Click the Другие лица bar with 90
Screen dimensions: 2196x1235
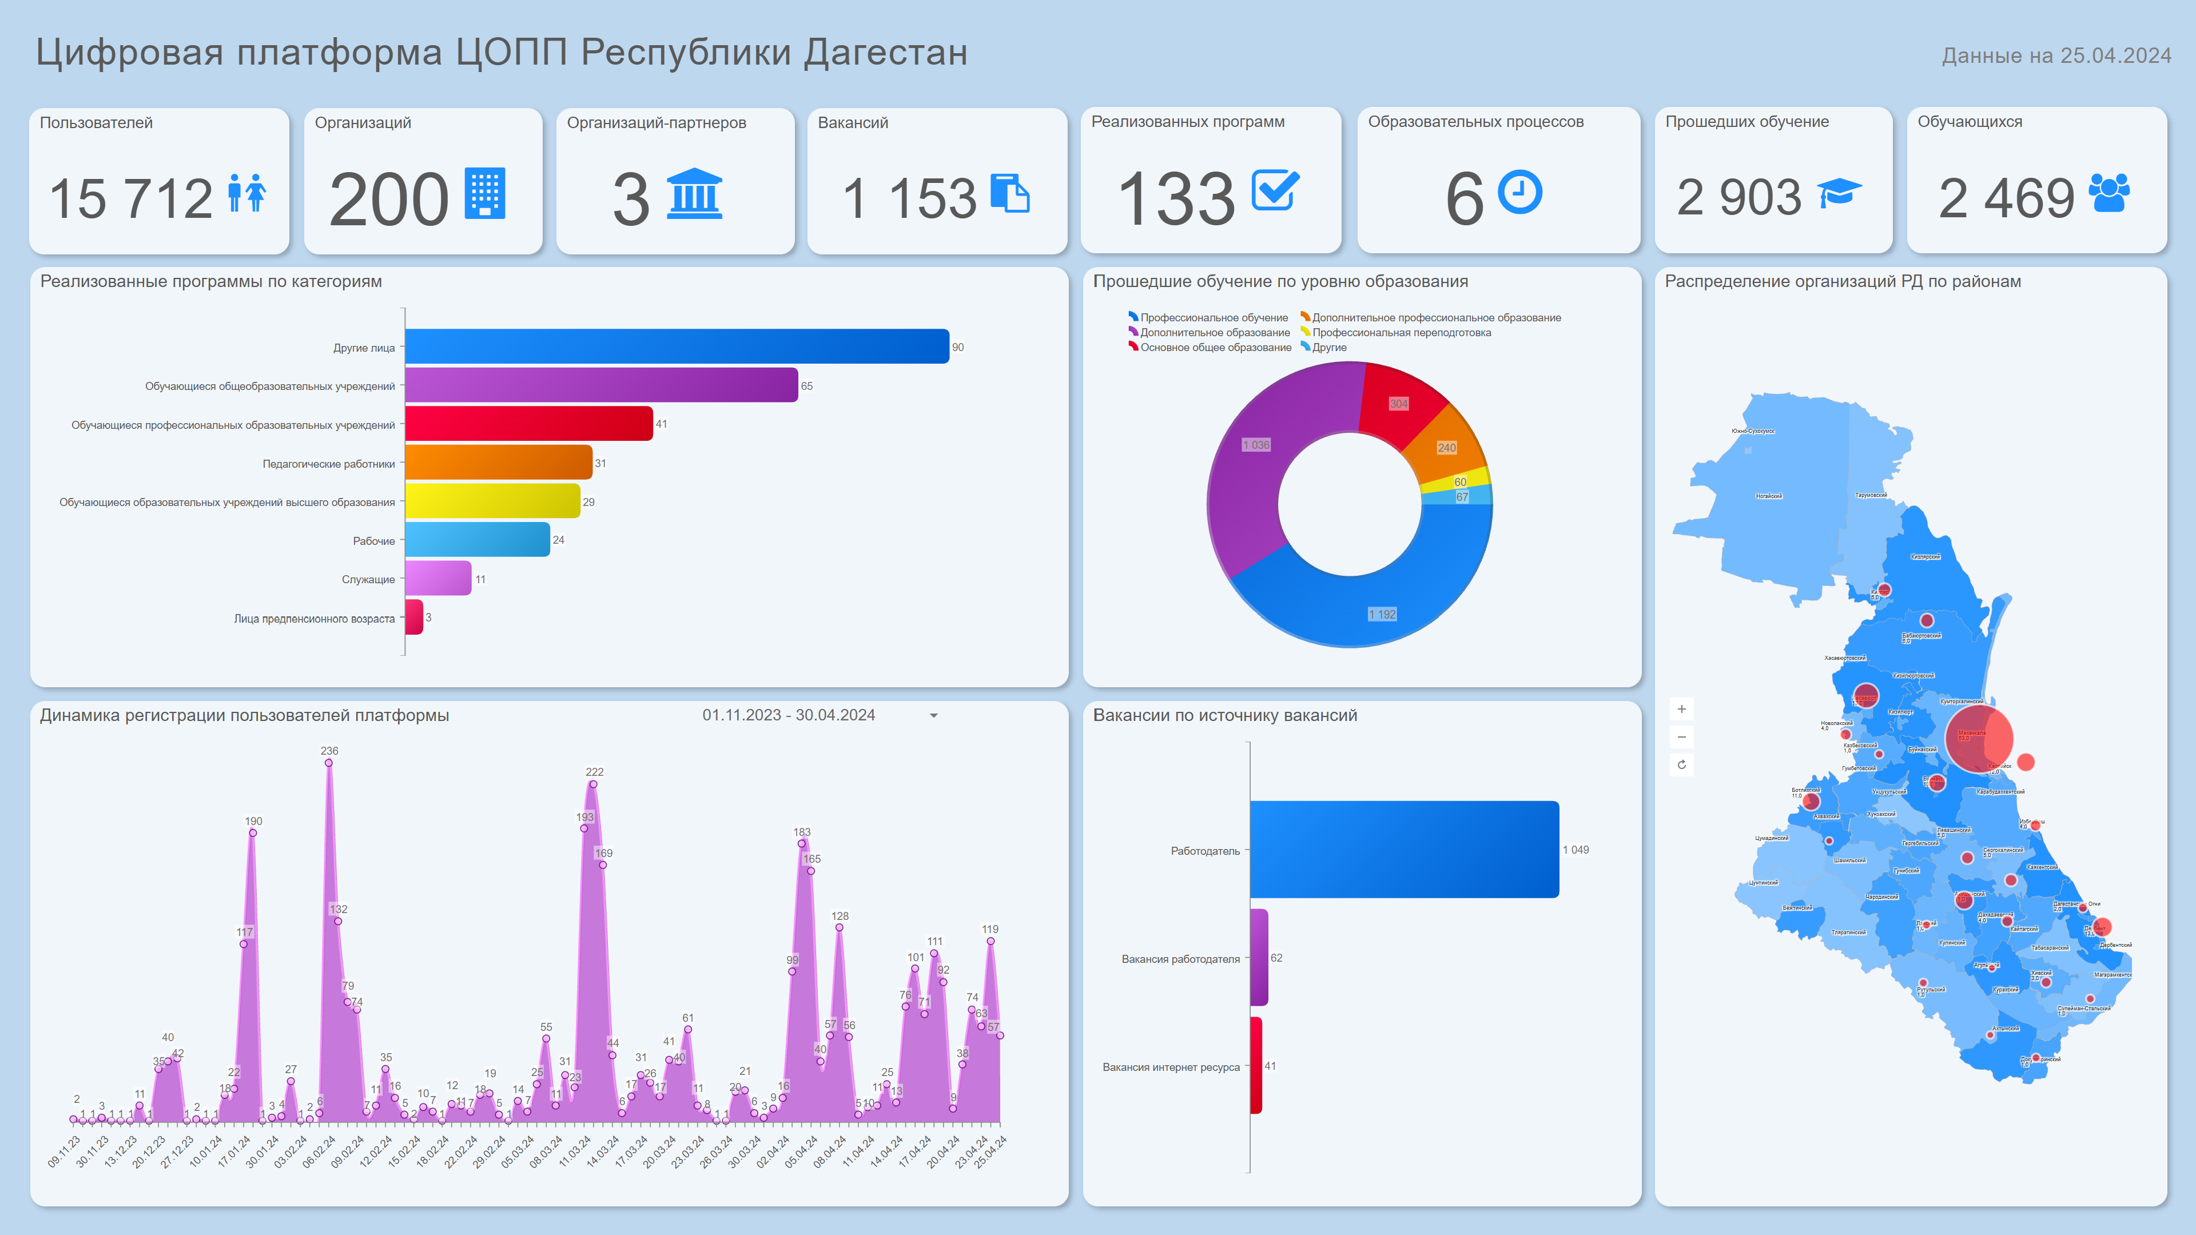click(677, 346)
